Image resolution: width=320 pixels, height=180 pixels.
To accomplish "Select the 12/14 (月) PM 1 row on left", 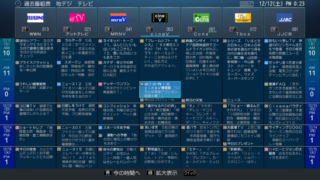I will [7, 135].
